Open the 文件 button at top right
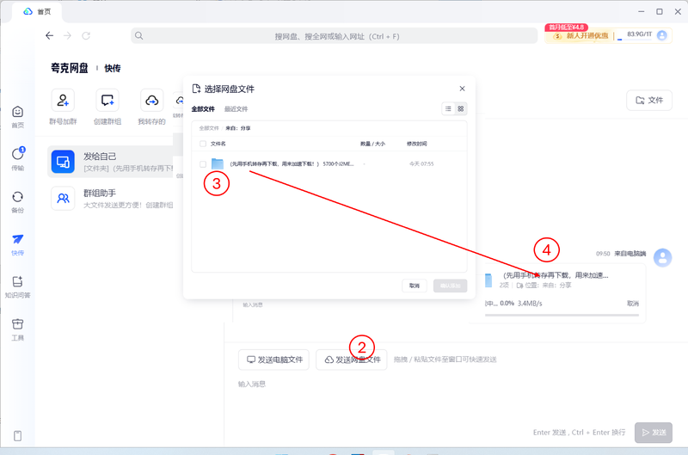This screenshot has height=455, width=688. (649, 100)
